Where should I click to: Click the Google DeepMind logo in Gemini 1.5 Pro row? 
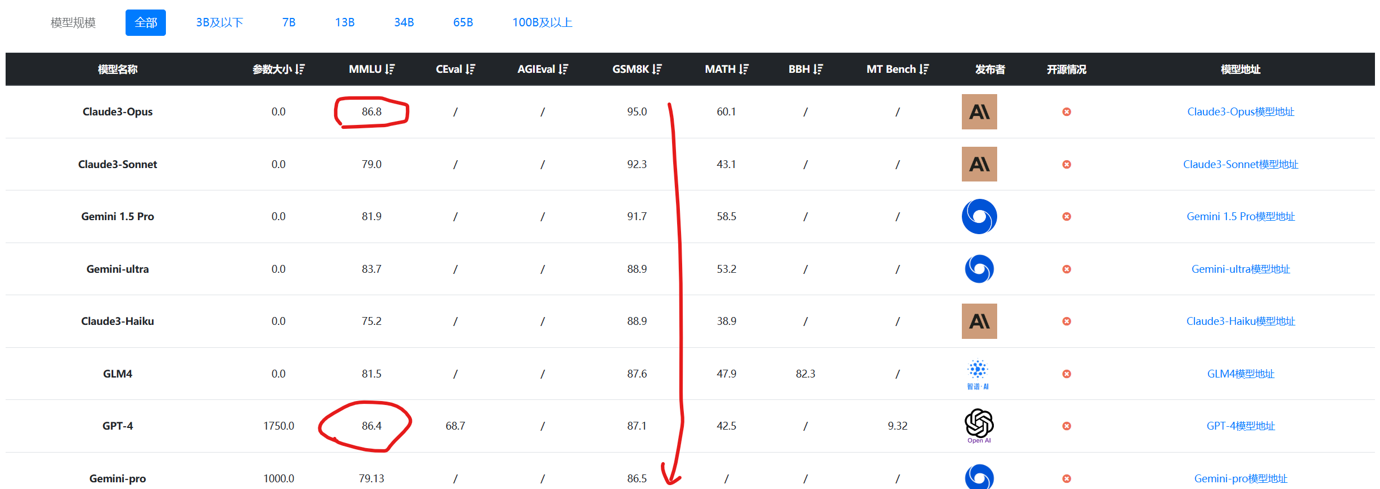click(x=979, y=216)
